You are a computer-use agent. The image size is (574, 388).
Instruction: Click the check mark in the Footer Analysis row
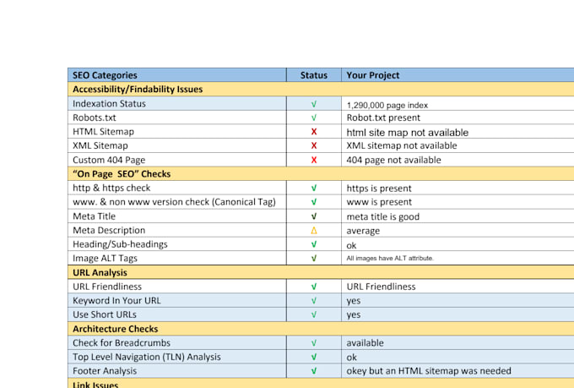pos(314,371)
